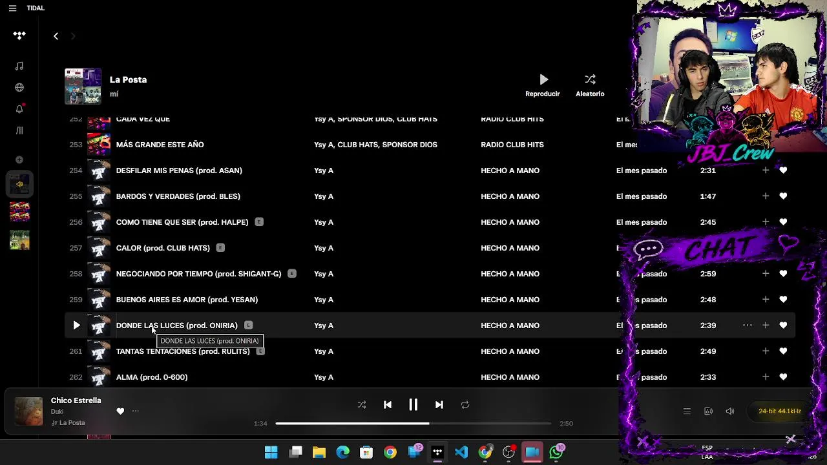The height and width of the screenshot is (465, 827).
Task: Open the Explore globe icon
Action: click(x=19, y=88)
